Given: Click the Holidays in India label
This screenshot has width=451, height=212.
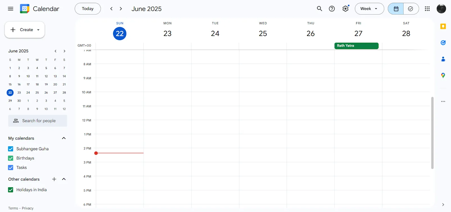Looking at the screenshot, I should [32, 190].
